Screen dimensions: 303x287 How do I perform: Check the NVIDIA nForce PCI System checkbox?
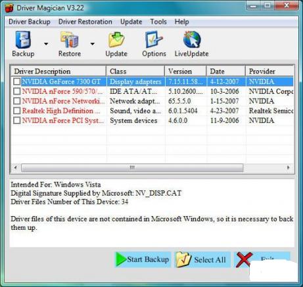(x=17, y=120)
